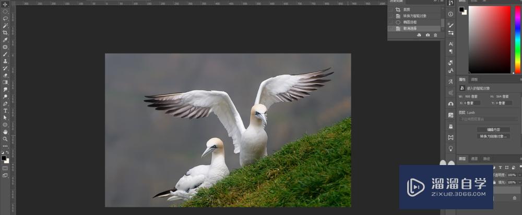
Task: Select the Hand tool
Action: click(5, 132)
